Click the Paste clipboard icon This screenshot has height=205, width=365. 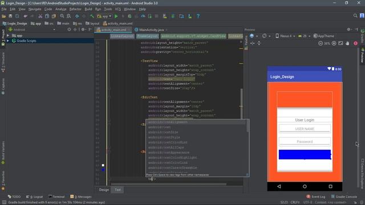click(x=54, y=16)
